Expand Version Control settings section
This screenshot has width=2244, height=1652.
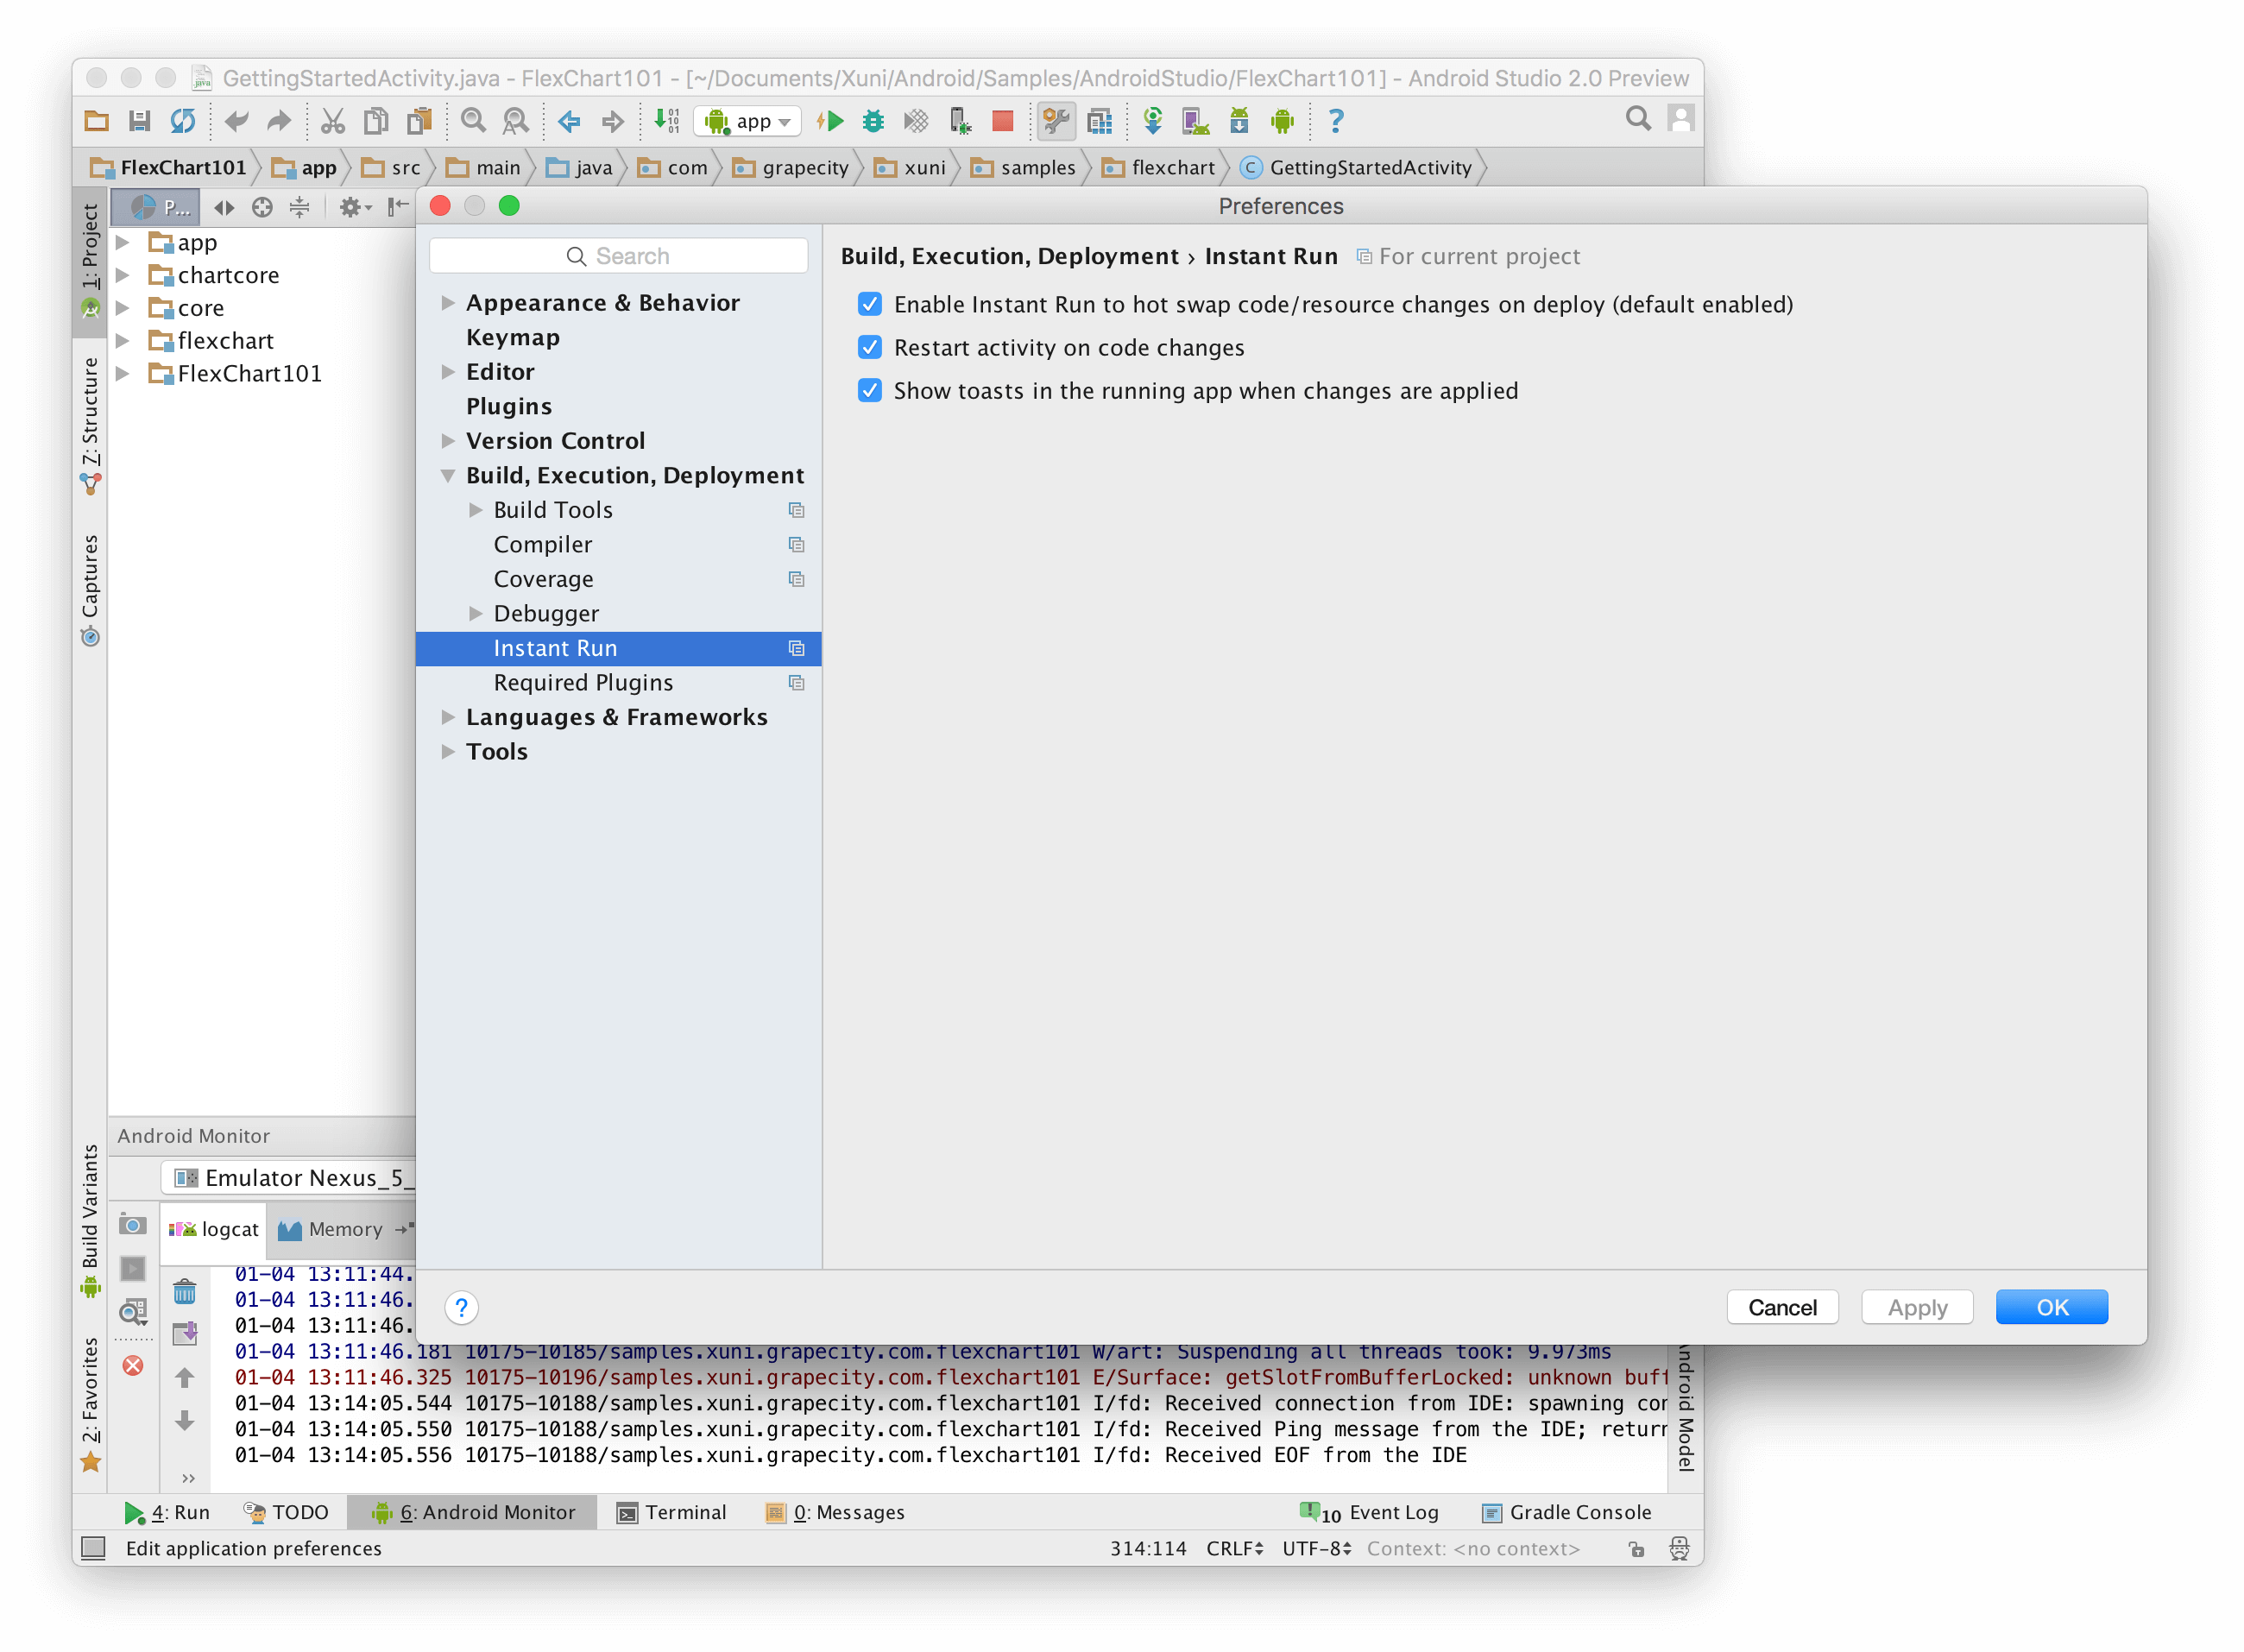point(448,440)
